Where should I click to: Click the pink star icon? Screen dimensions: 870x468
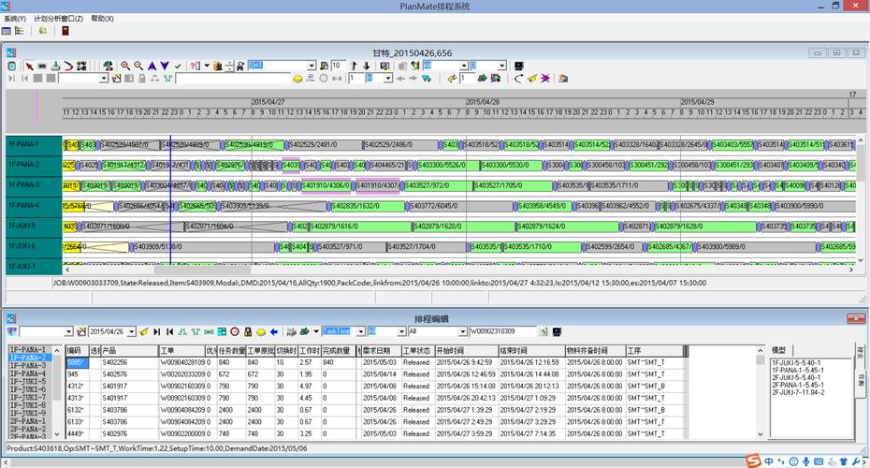click(545, 79)
